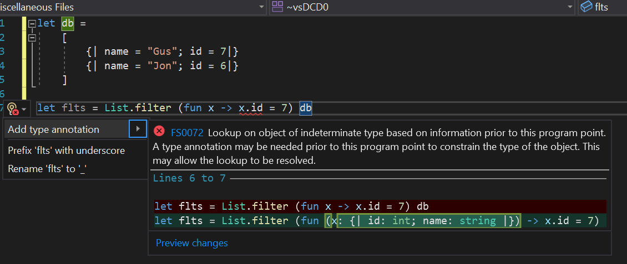This screenshot has width=627, height=264.
Task: Click the purple module icon beside ~vsDCD0
Action: (x=277, y=7)
